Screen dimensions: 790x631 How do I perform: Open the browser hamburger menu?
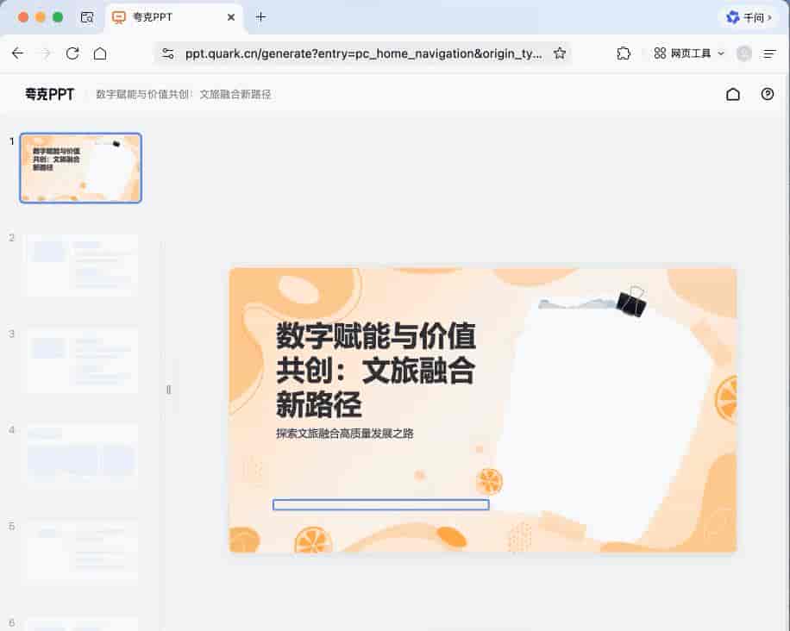(x=769, y=53)
